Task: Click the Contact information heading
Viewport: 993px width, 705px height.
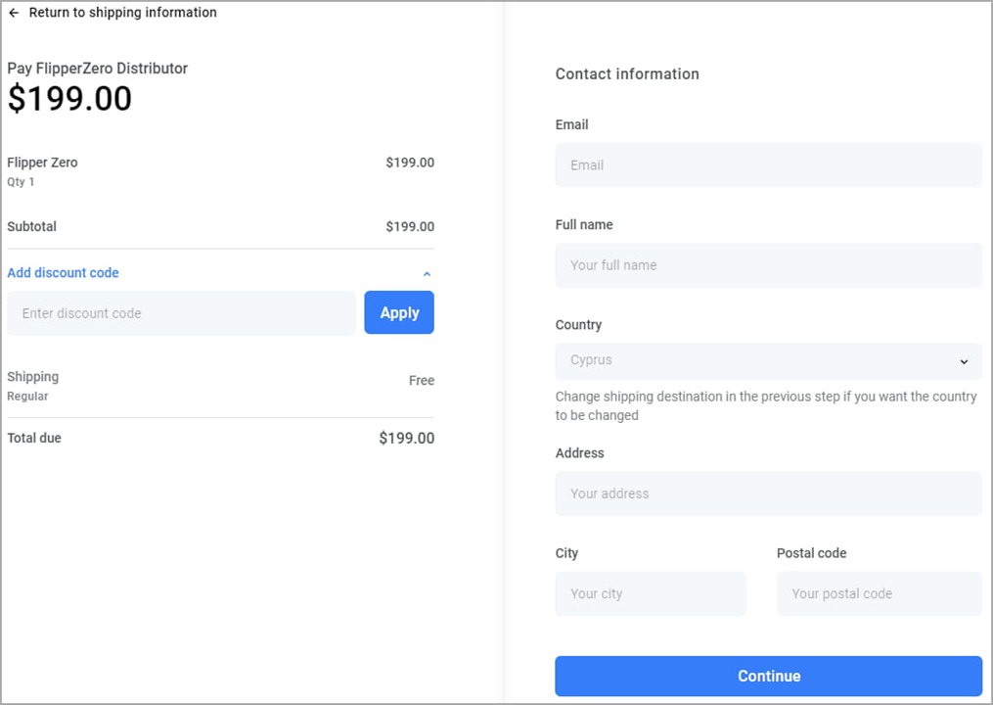Action: point(627,74)
